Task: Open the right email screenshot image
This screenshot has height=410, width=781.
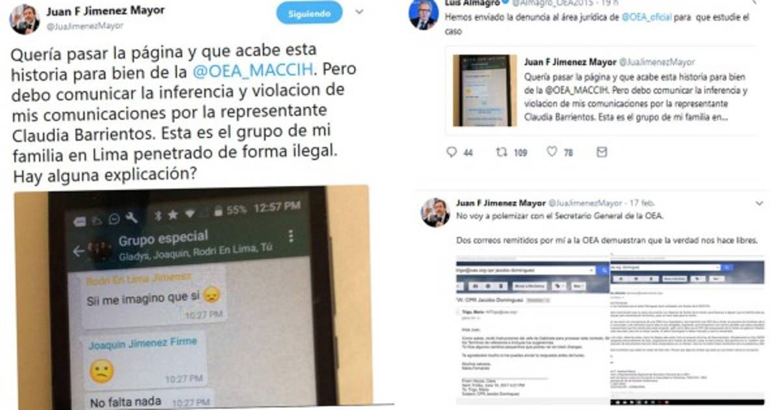Action: pos(687,332)
